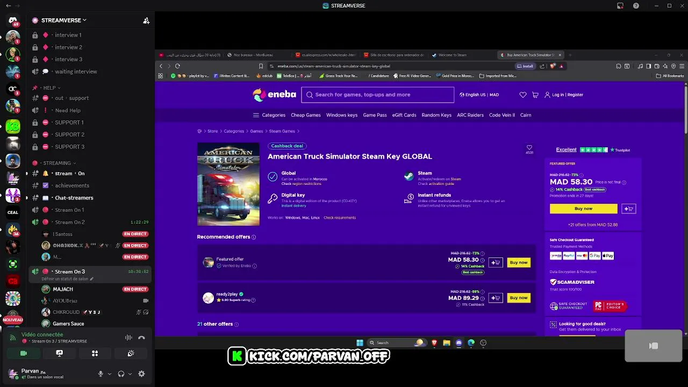Toggle deafen headphones icon
Viewport: 688px width, 387px height.
click(121, 374)
